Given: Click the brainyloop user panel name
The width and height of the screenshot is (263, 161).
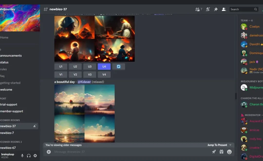Looking at the screenshot, I should pyautogui.click(x=7, y=154).
